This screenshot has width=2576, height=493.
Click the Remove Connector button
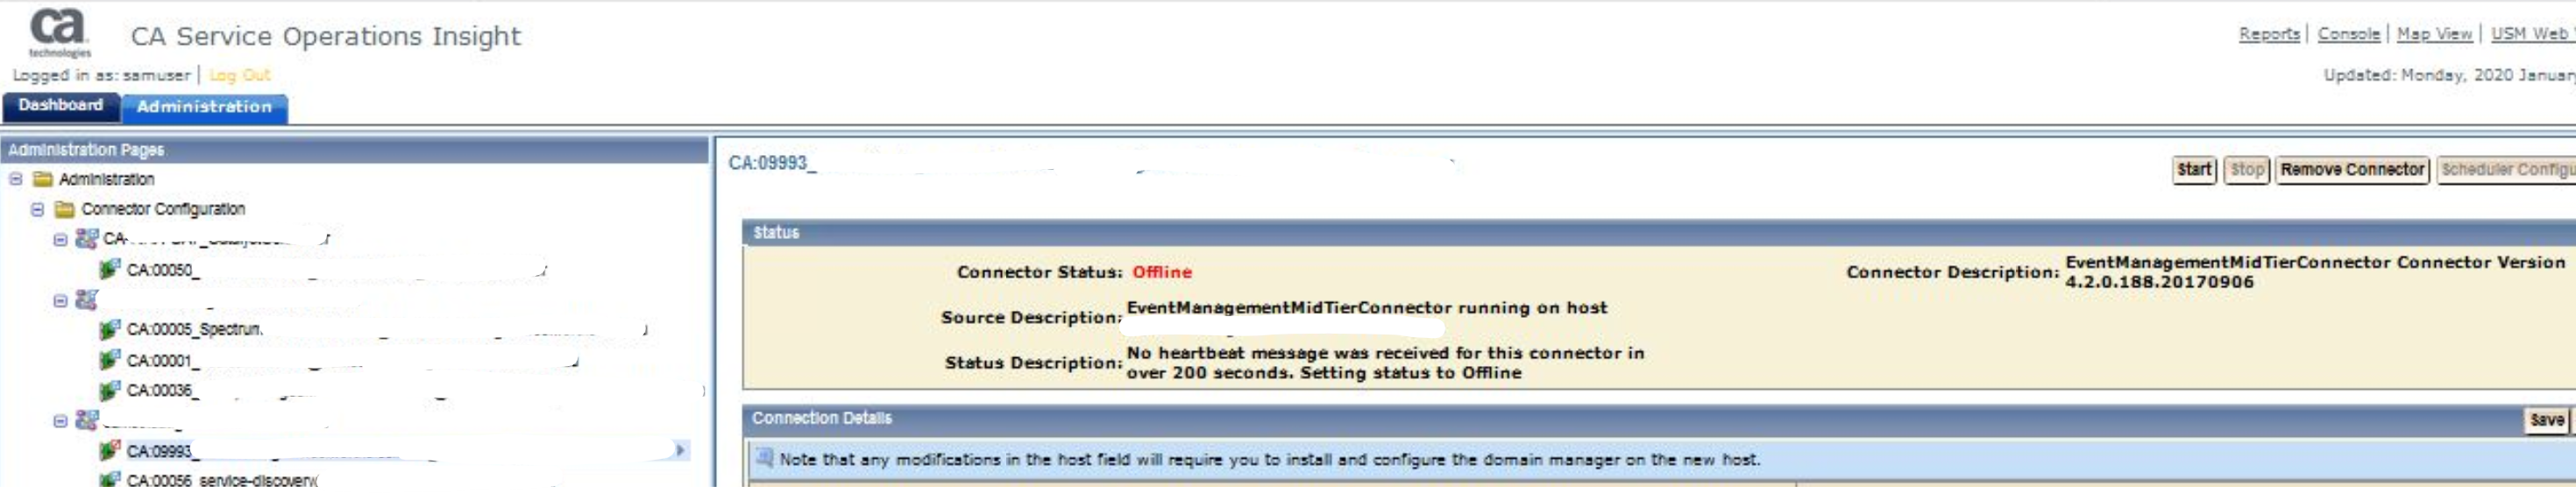[x=2352, y=171]
